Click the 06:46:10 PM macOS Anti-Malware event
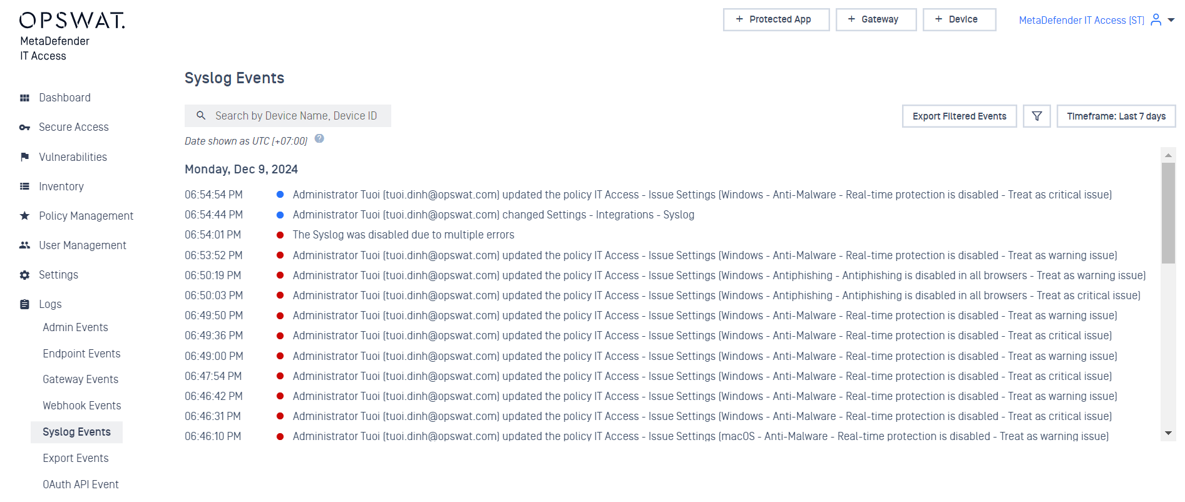This screenshot has height=502, width=1185. pyautogui.click(x=700, y=436)
